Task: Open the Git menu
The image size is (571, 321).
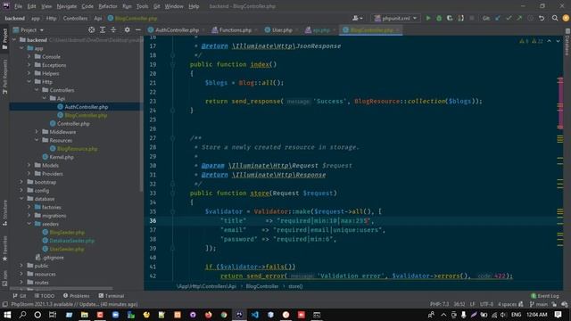Action: [x=157, y=6]
